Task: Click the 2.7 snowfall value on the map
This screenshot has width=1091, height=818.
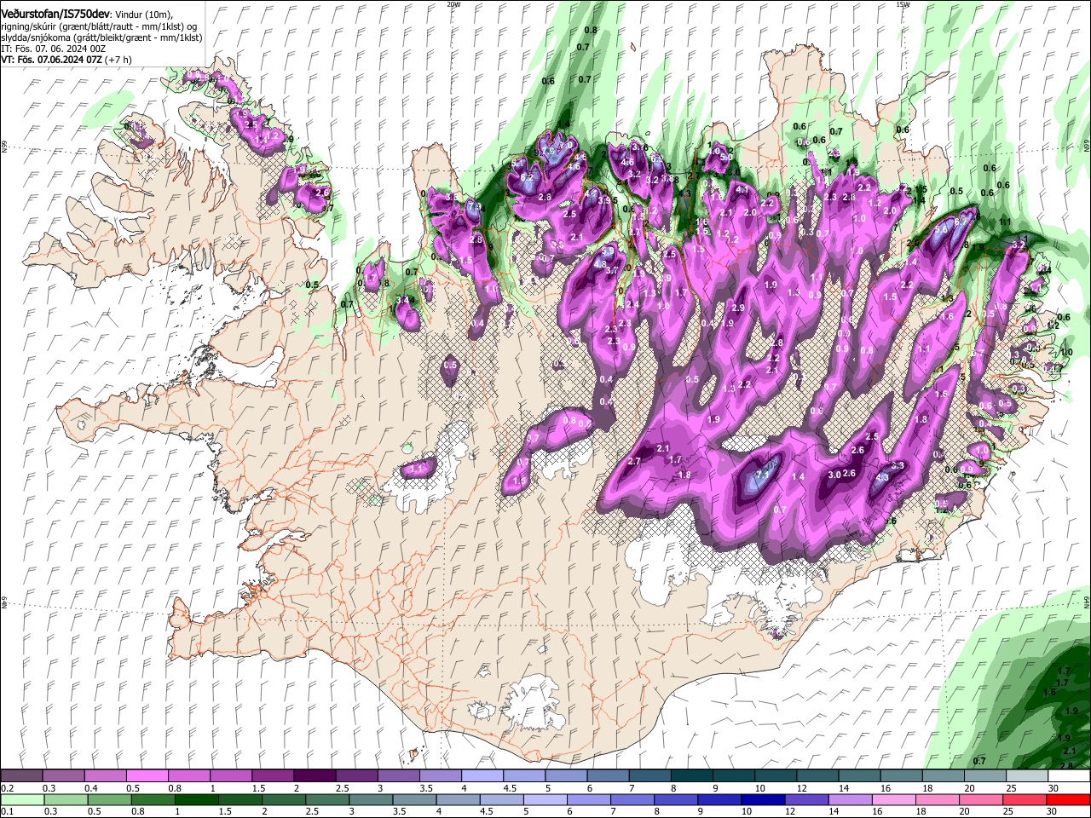Action: [x=634, y=461]
